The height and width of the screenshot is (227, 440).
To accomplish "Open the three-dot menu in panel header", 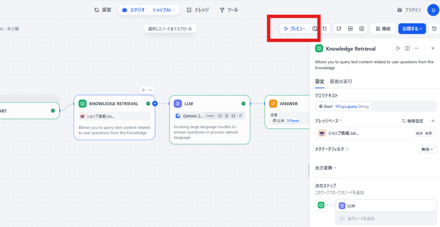I will tap(416, 48).
